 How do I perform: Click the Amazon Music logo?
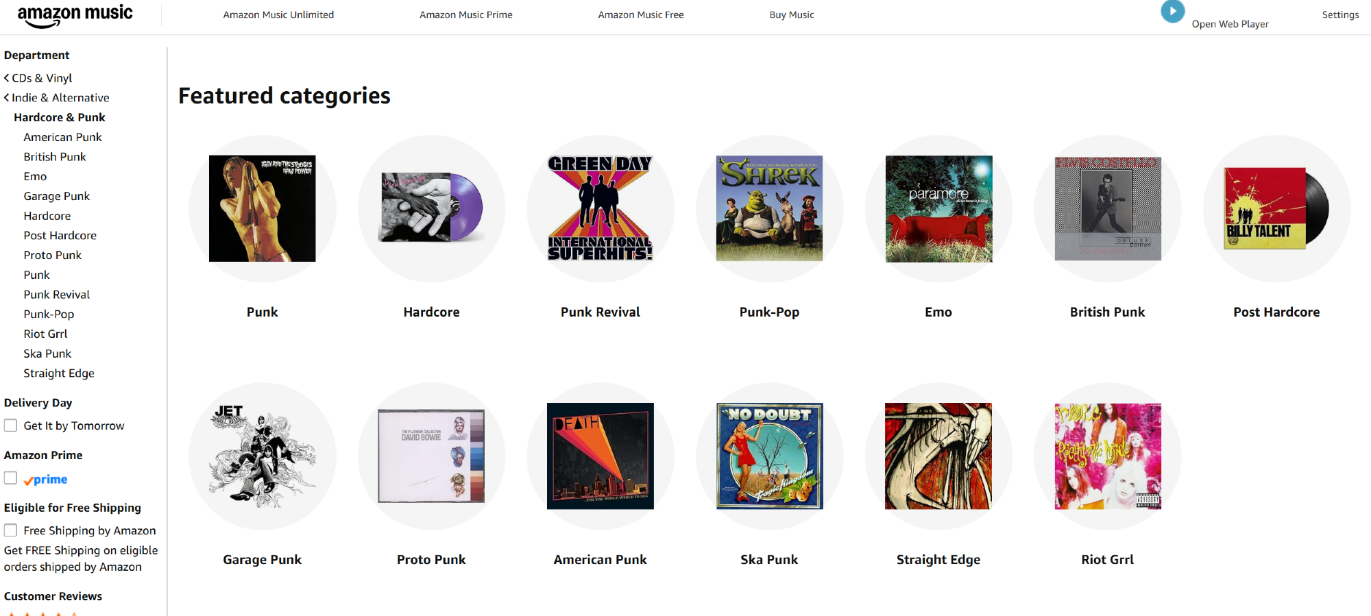(x=75, y=16)
